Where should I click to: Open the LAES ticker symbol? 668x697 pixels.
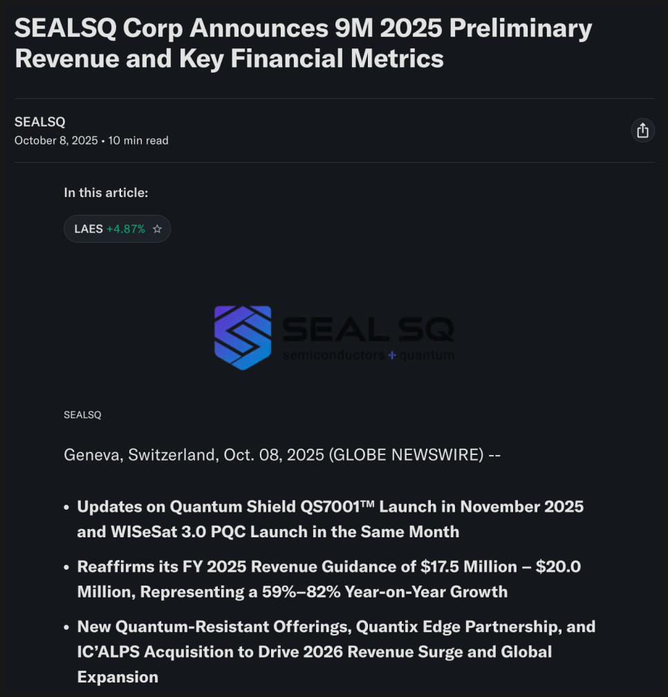tap(89, 229)
